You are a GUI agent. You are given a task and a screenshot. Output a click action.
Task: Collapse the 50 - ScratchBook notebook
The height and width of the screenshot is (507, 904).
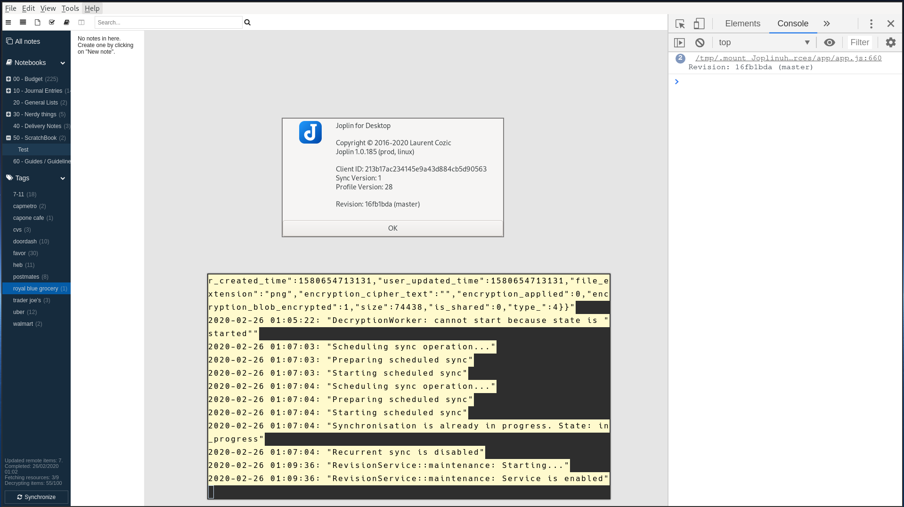pos(8,138)
